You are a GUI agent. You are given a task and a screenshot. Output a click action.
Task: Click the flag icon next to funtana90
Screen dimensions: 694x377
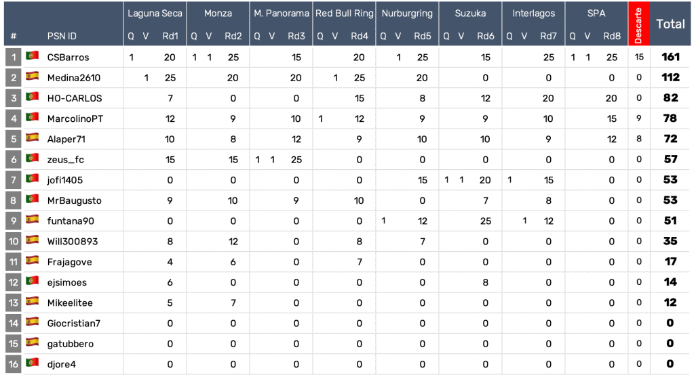tap(32, 220)
